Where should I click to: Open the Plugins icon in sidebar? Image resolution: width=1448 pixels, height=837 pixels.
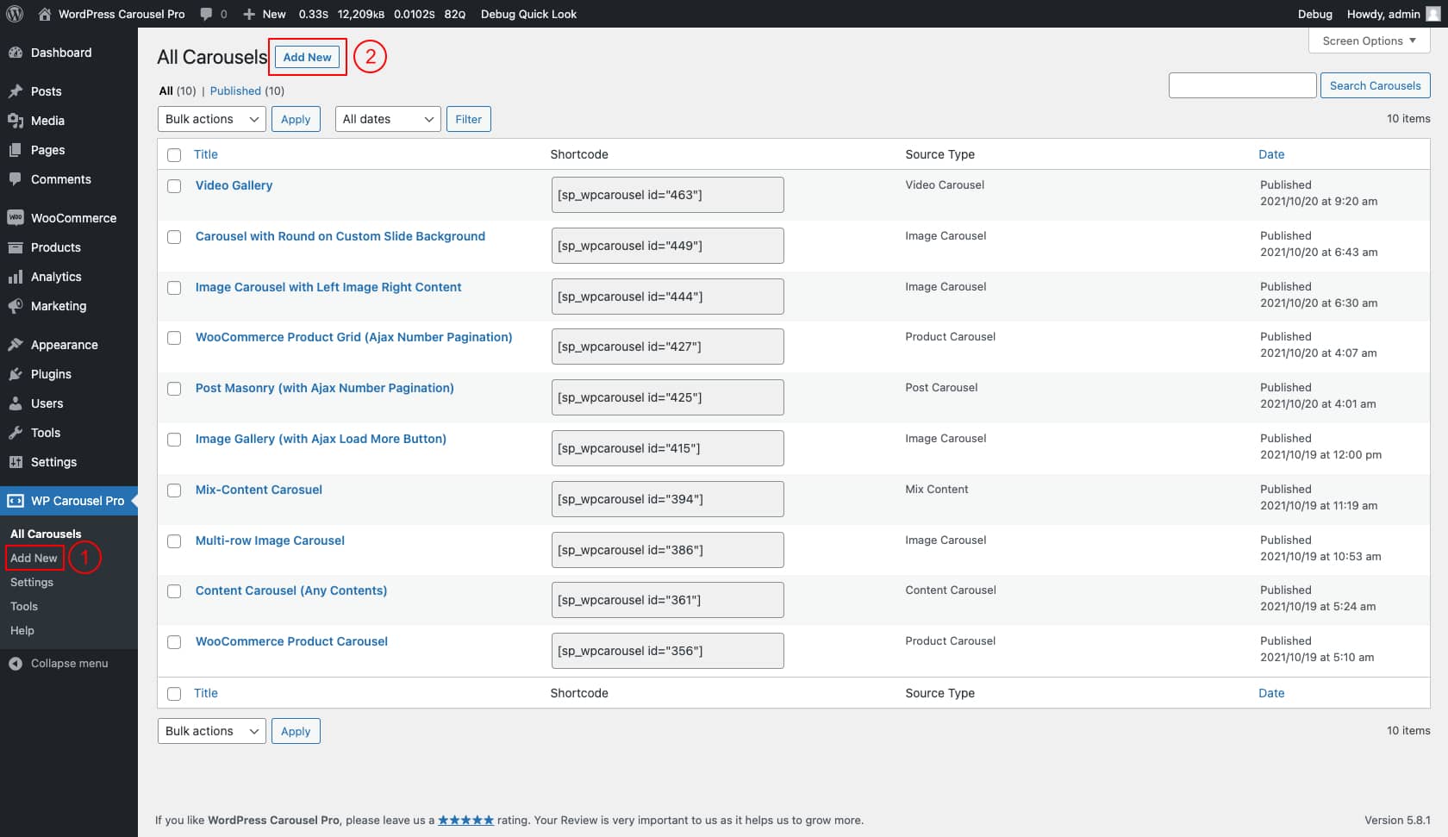click(16, 374)
